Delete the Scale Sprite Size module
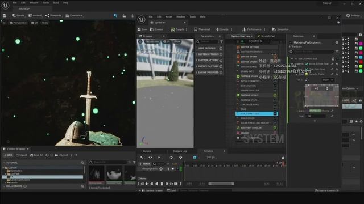364x204 pixels. (333, 59)
